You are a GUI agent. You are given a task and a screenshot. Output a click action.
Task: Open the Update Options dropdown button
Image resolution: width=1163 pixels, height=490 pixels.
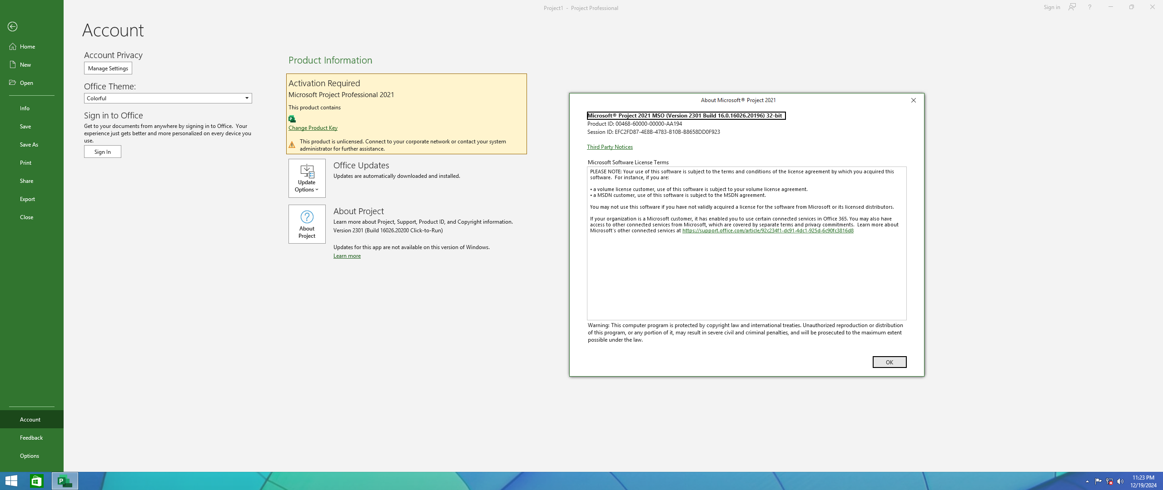307,178
